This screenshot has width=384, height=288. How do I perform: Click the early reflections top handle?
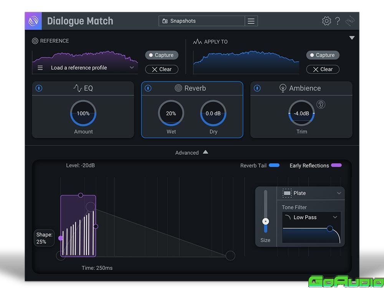point(81,195)
